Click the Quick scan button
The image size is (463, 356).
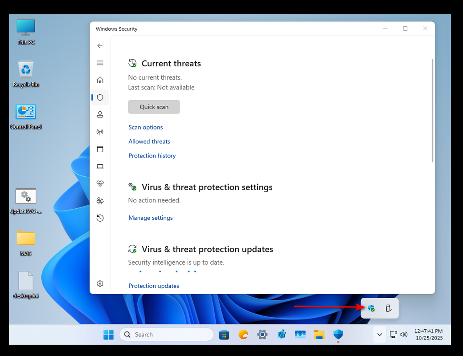point(154,107)
